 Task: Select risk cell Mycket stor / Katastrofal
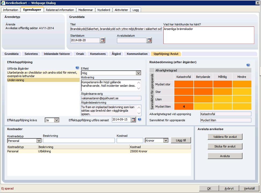tap(184, 84)
